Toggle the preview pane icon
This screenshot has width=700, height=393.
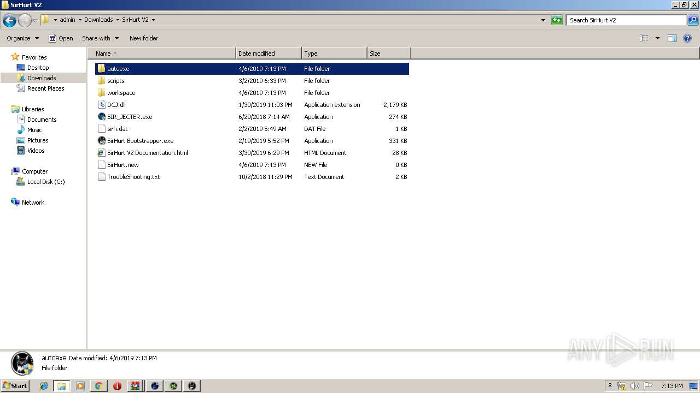tap(672, 38)
